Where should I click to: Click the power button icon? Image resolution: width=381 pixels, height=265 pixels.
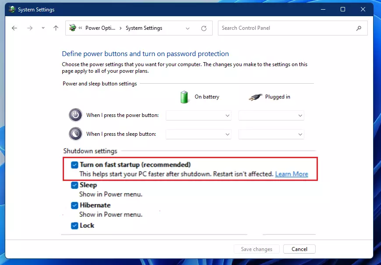click(x=75, y=115)
